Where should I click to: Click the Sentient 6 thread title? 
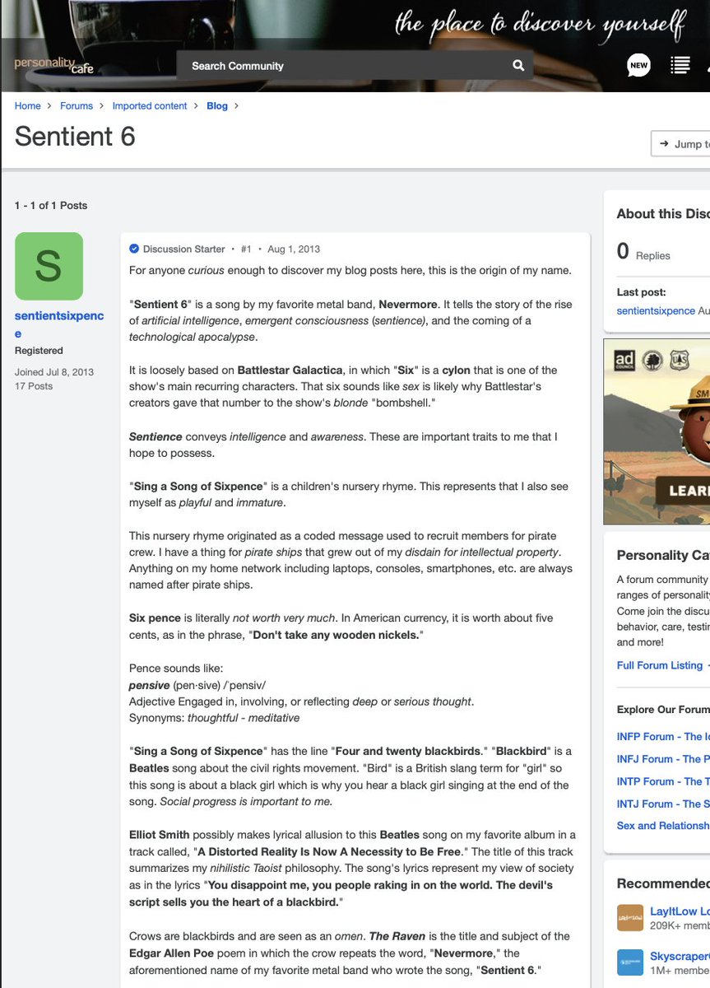coord(75,136)
